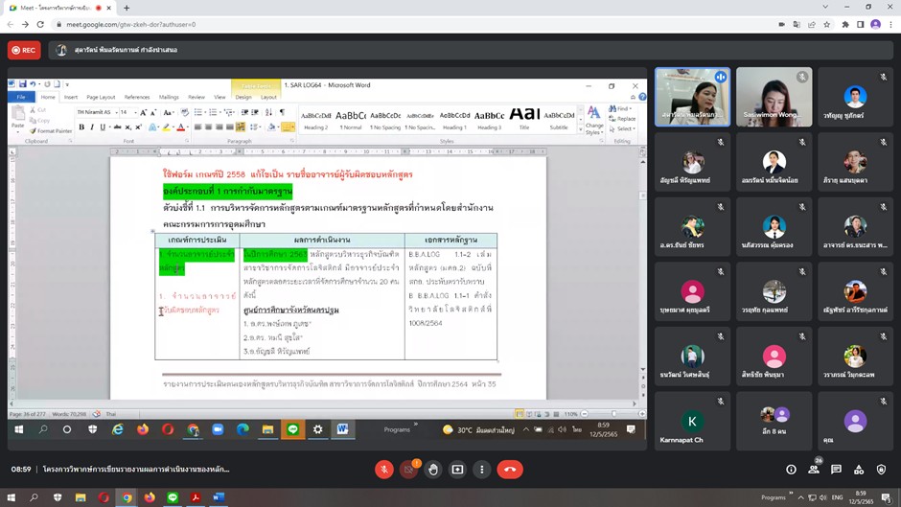Image resolution: width=901 pixels, height=507 pixels.
Task: Unmute the microphone in Meet
Action: point(383,470)
